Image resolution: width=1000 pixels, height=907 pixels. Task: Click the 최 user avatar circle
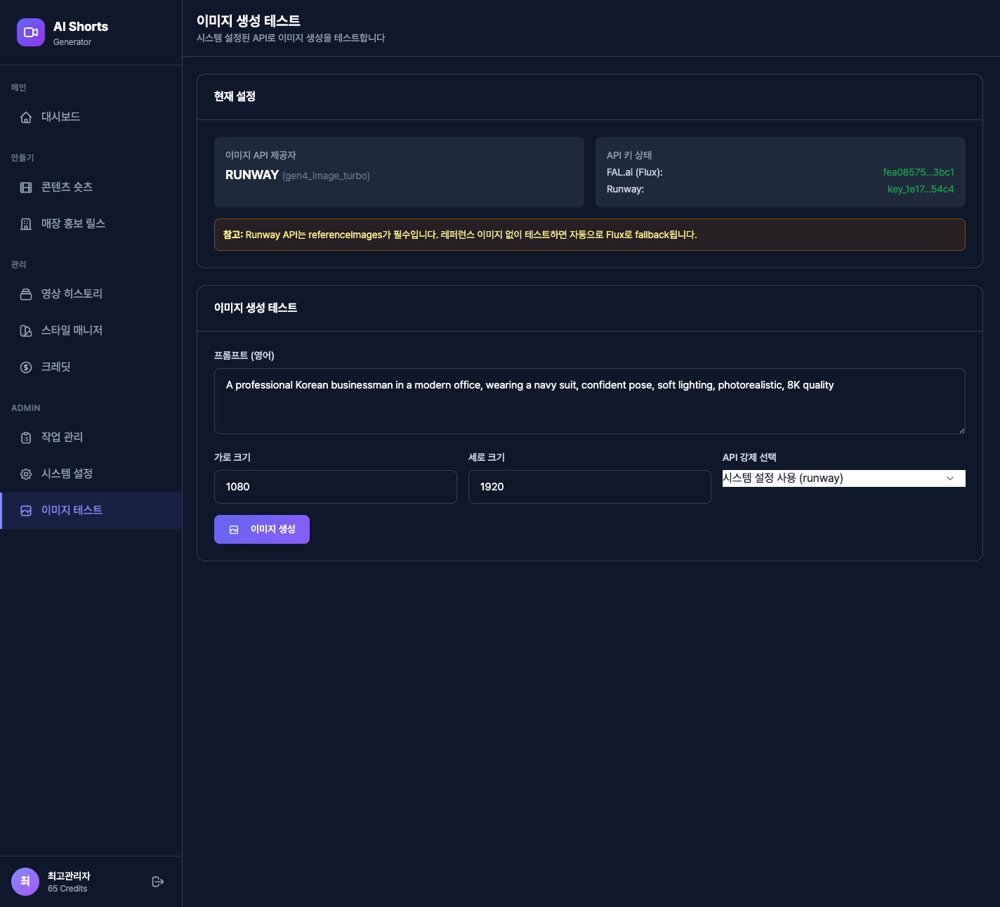(x=25, y=882)
